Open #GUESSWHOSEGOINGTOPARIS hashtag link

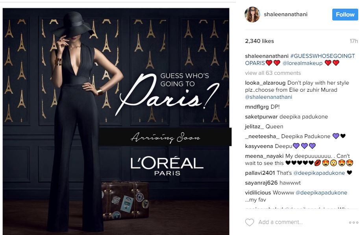300,59
